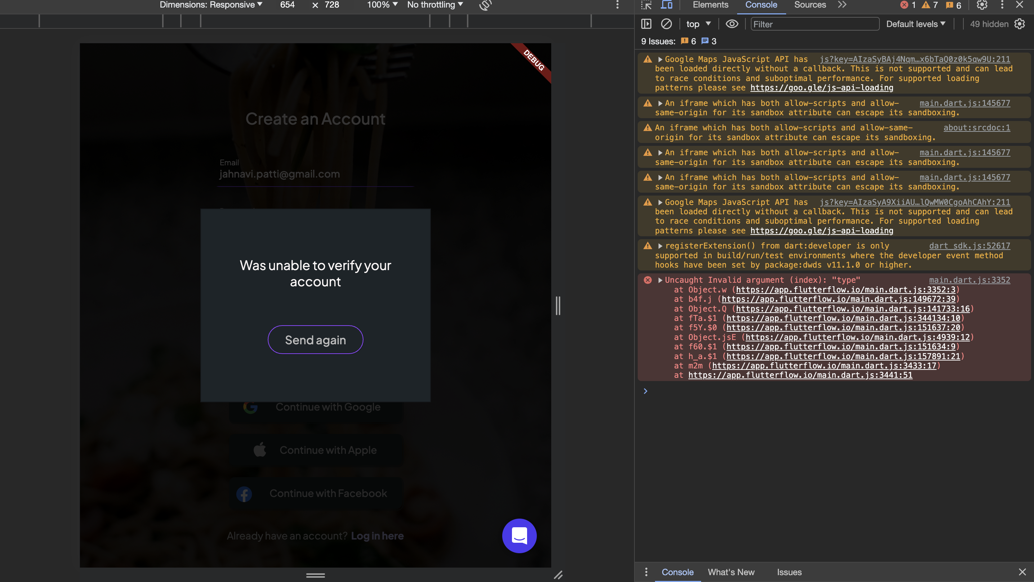Toggle the device emulation toolbar

[x=667, y=5]
